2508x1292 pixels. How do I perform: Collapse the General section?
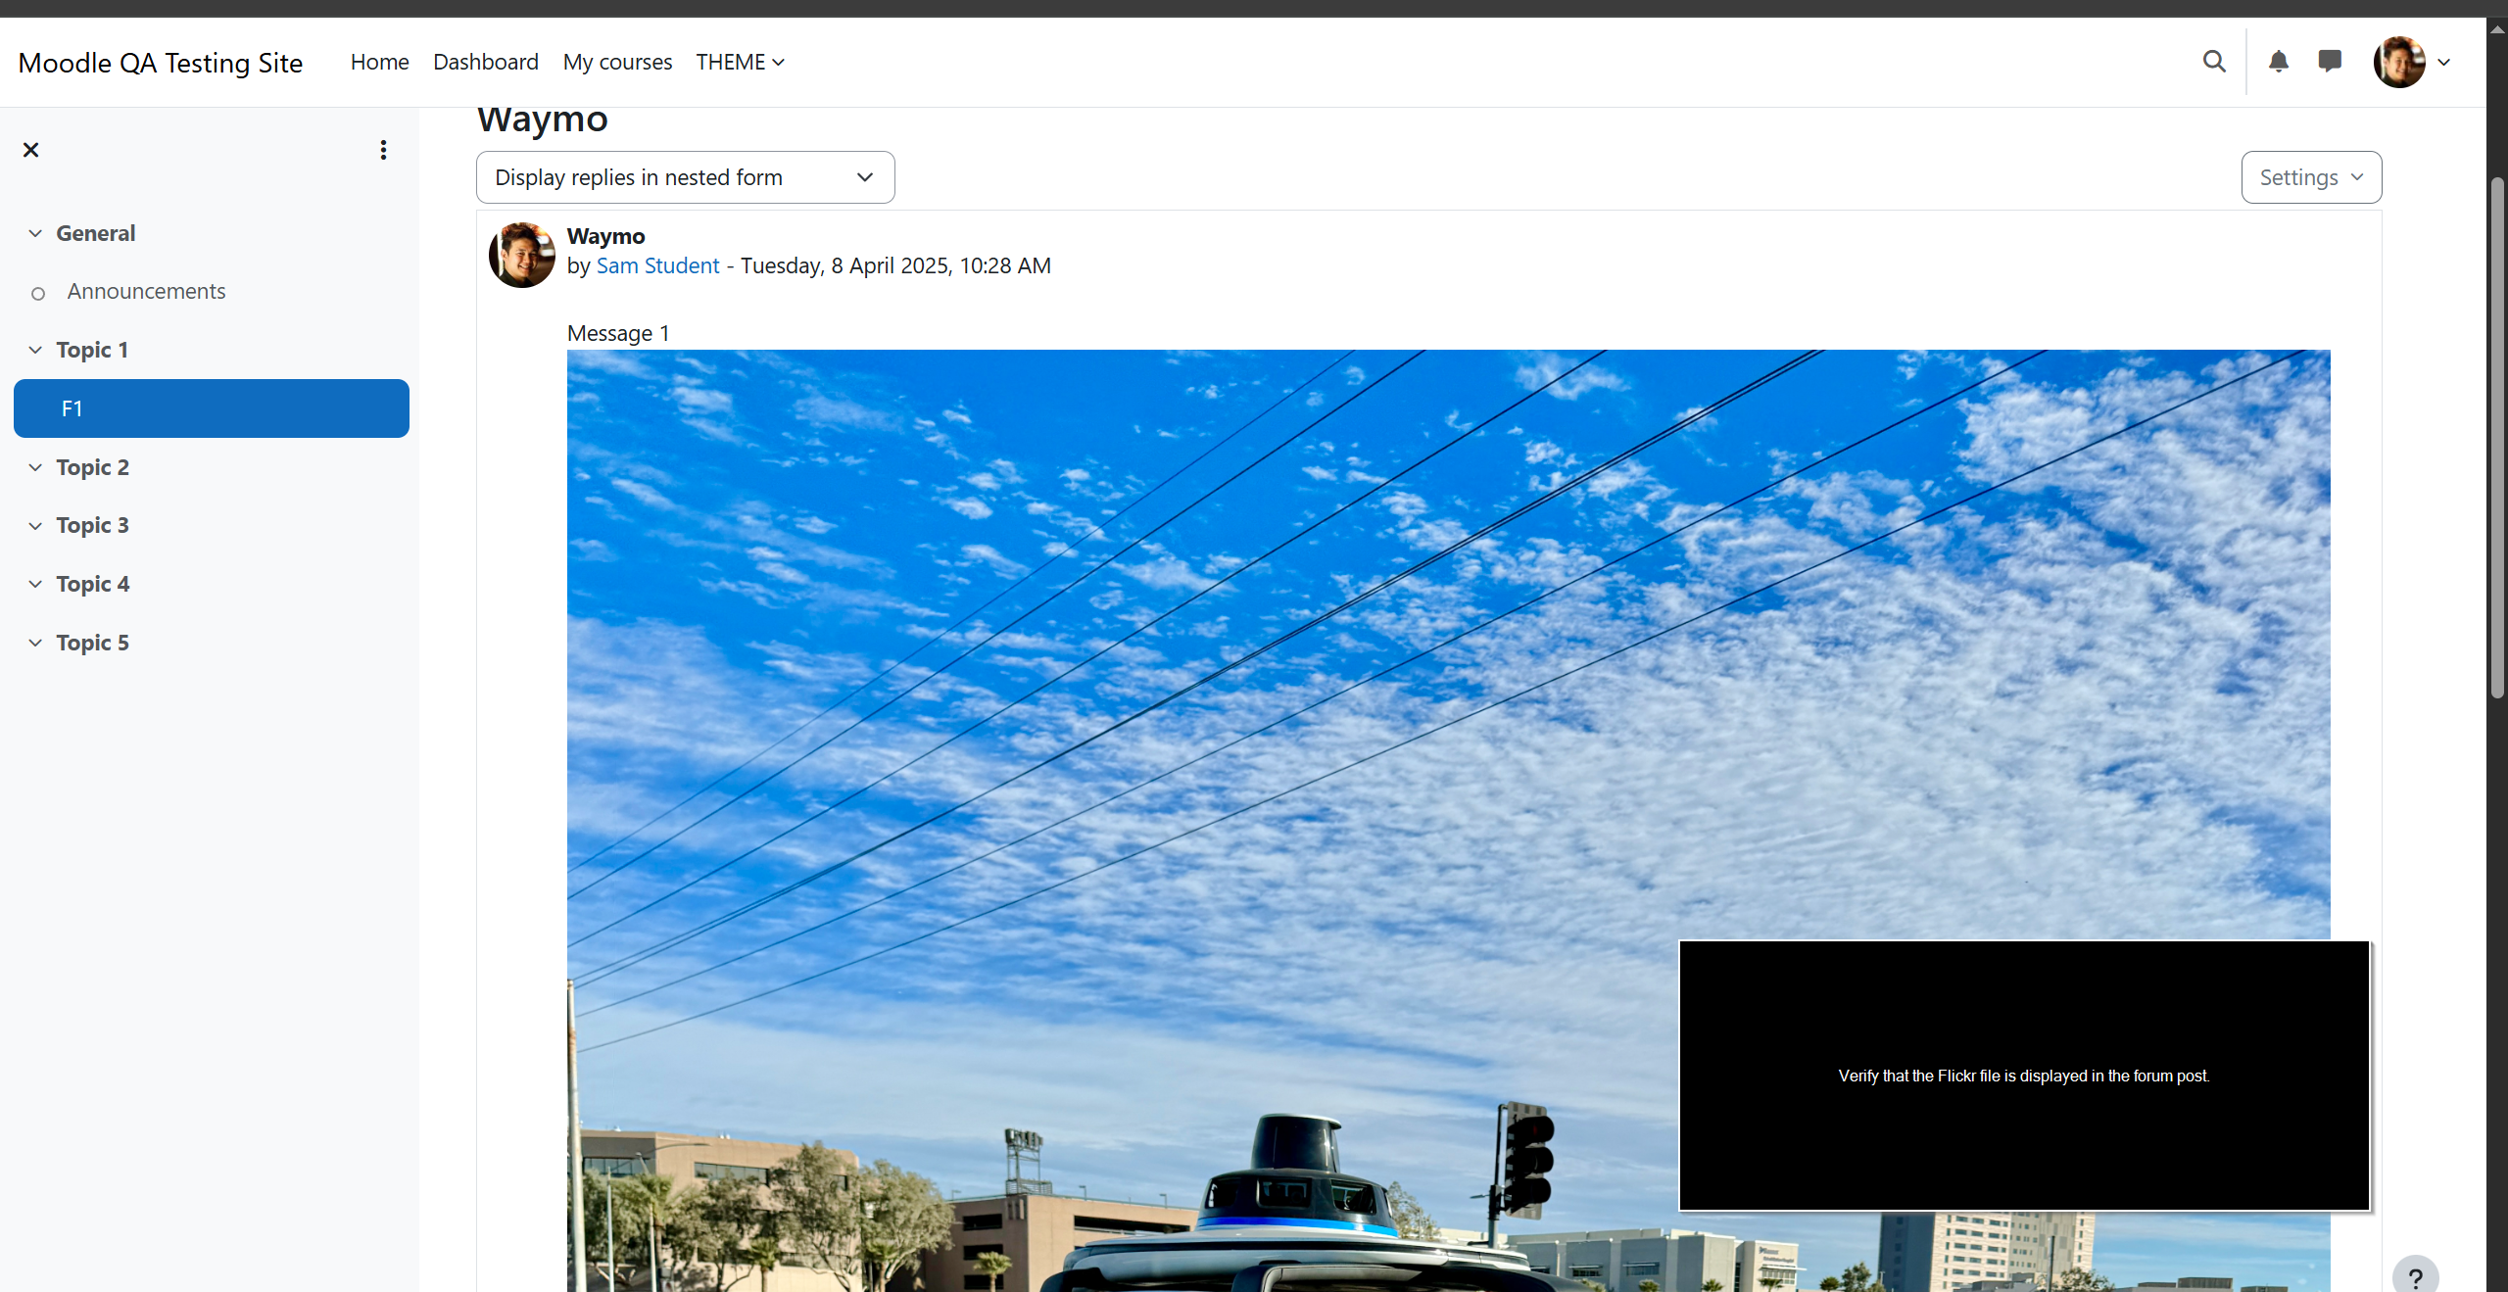pos(35,233)
